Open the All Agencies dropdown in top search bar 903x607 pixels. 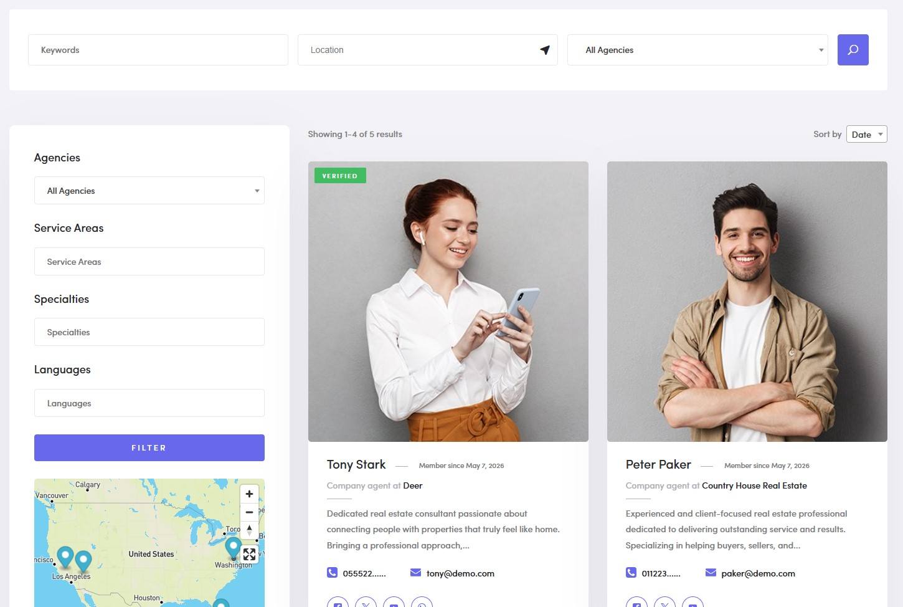click(x=697, y=50)
